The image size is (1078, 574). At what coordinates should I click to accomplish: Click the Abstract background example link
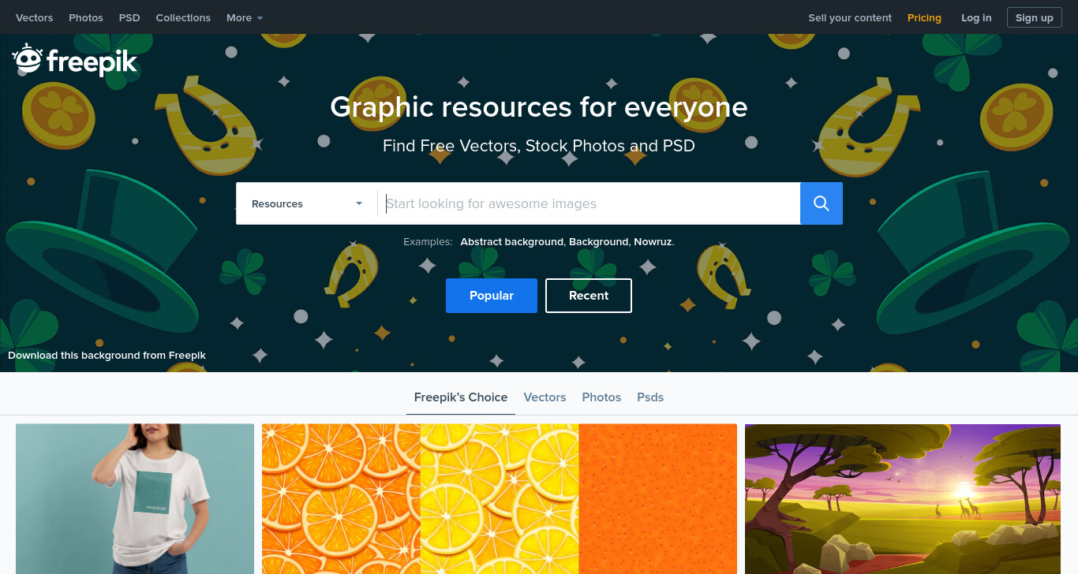point(512,242)
